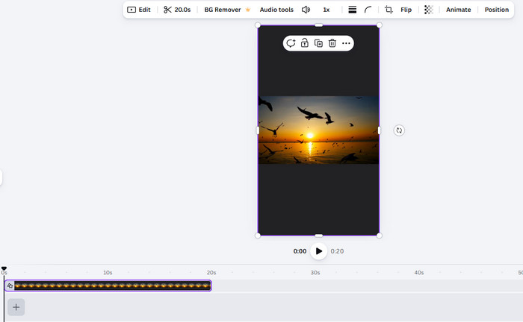Play the video preview
This screenshot has width=523, height=322.
point(319,251)
